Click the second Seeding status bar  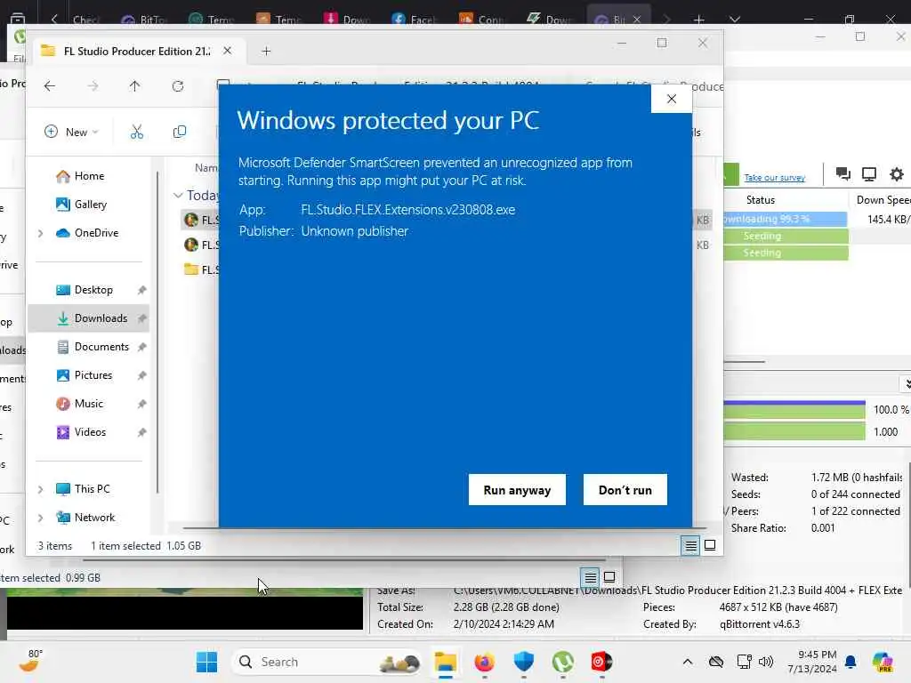[x=786, y=253]
